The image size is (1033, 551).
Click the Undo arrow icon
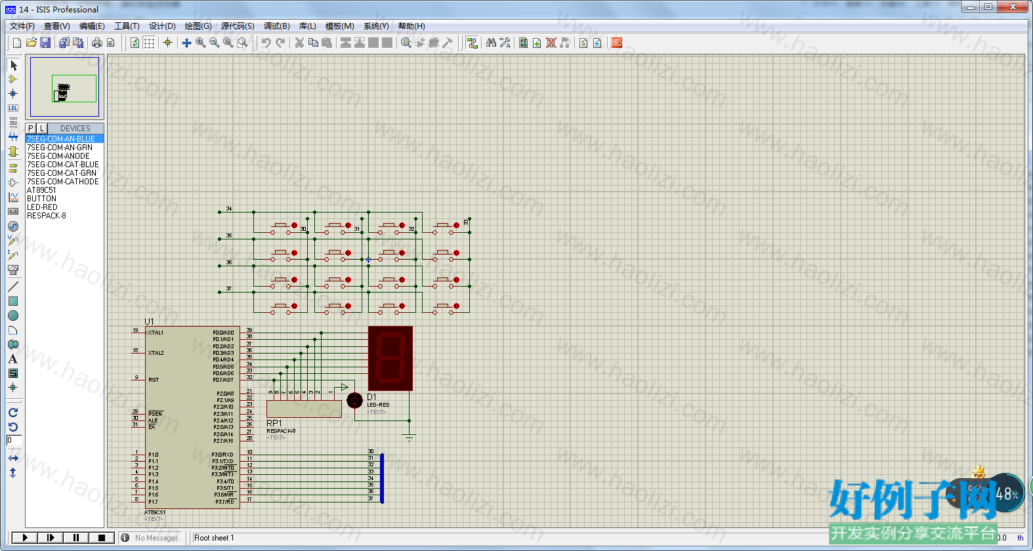pos(266,43)
